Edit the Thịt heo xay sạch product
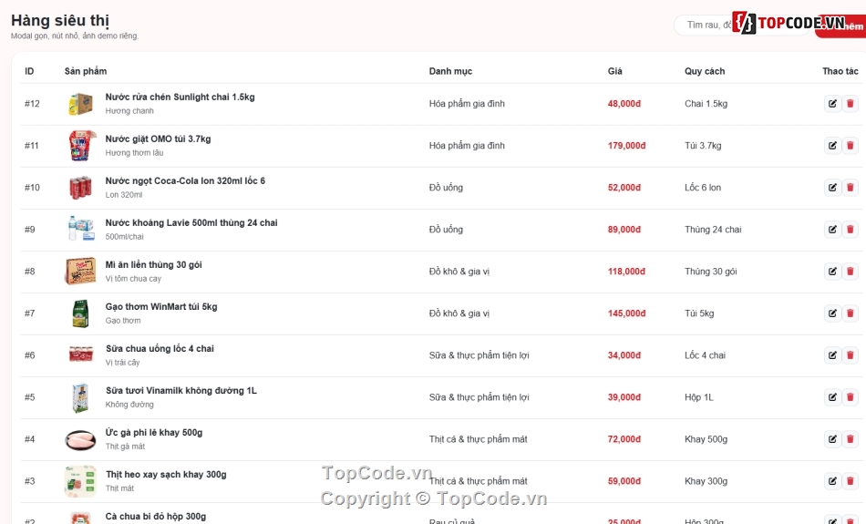Screen dimensions: 866x524 pyautogui.click(x=832, y=481)
